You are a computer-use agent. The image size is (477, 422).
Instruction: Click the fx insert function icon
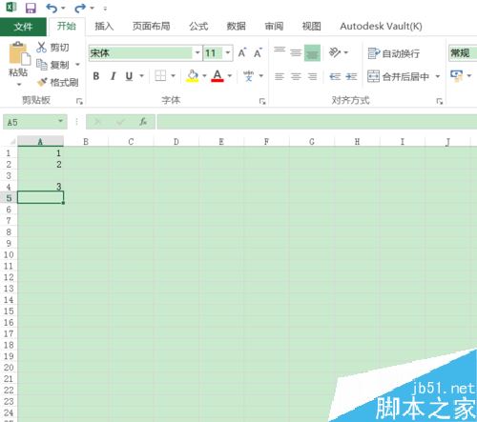pyautogui.click(x=143, y=122)
